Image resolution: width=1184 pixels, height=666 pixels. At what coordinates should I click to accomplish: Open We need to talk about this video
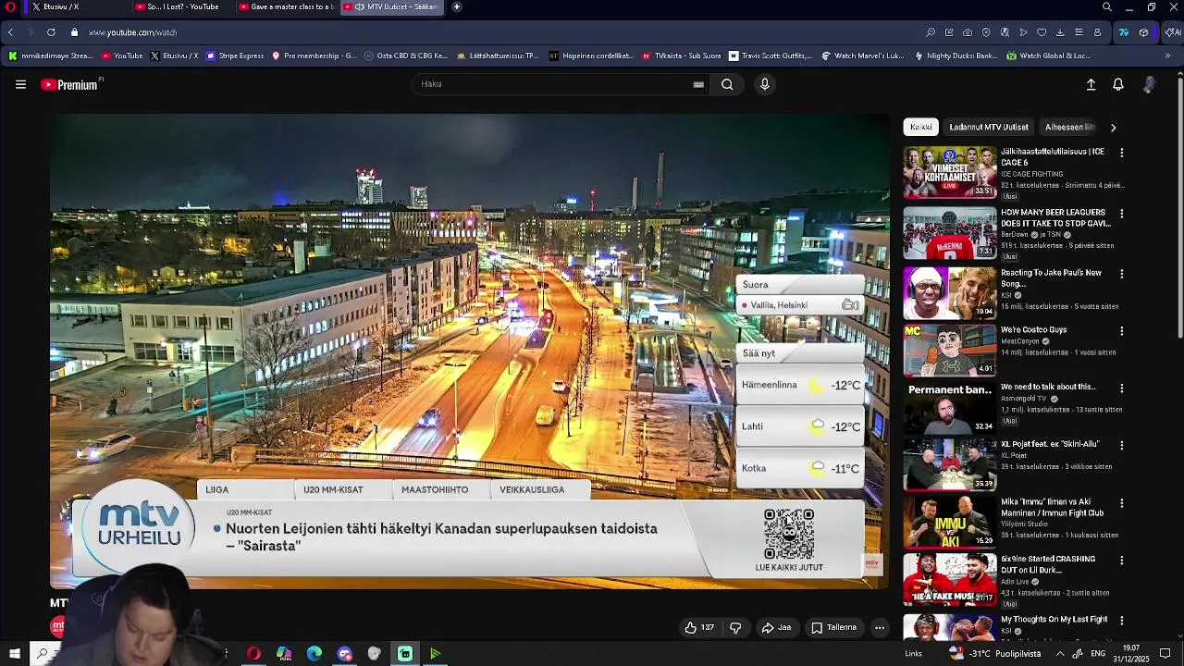(1048, 387)
